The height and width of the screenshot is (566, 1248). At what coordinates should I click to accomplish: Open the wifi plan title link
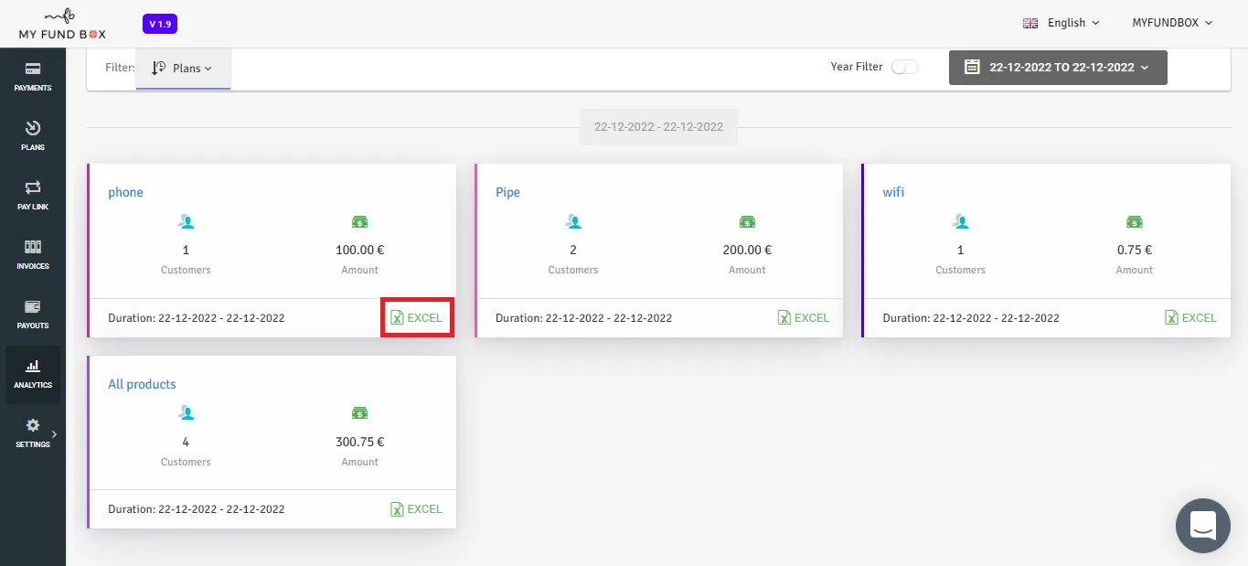[894, 192]
